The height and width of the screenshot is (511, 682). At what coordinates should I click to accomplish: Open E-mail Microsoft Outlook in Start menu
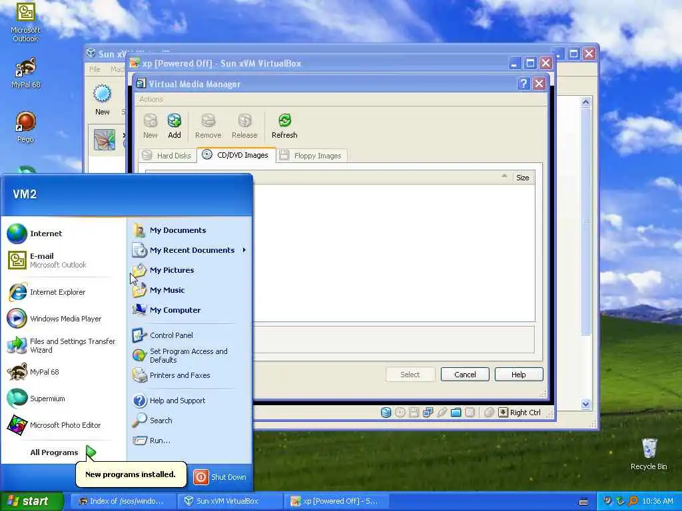click(x=63, y=260)
